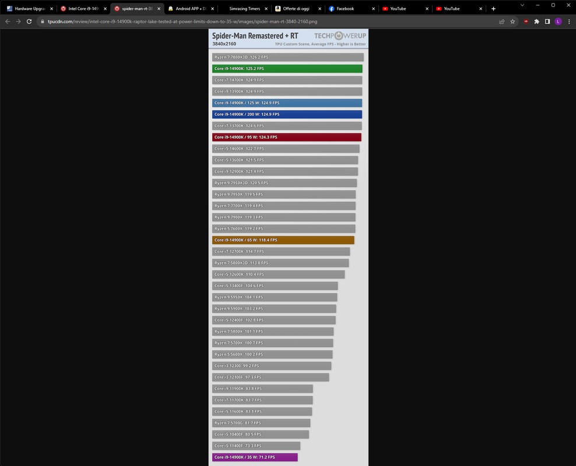
Task: Click the Ryzen 9 7950X 119.5 FPS bar
Action: 283,194
